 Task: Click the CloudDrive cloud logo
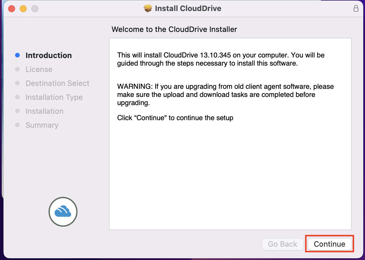tap(63, 212)
